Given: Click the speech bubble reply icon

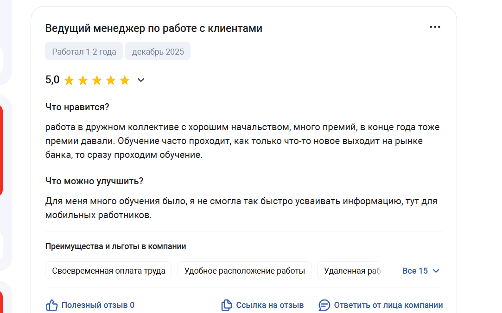Looking at the screenshot, I should tap(324, 305).
